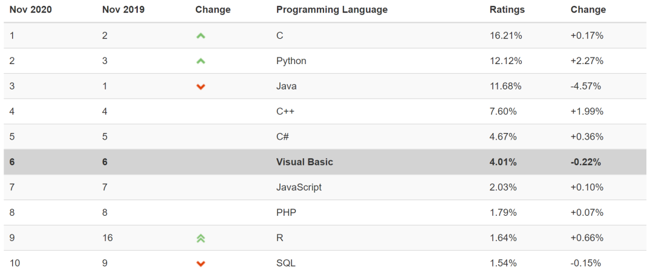Click the C# language entry
This screenshot has height=275, width=653.
(282, 137)
